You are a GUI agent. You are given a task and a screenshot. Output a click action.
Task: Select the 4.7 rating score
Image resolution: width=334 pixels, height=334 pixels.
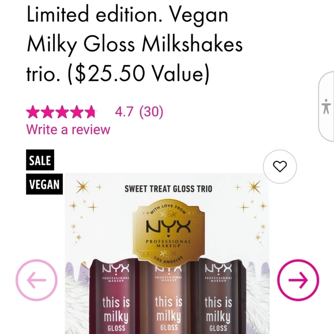pyautogui.click(x=124, y=111)
